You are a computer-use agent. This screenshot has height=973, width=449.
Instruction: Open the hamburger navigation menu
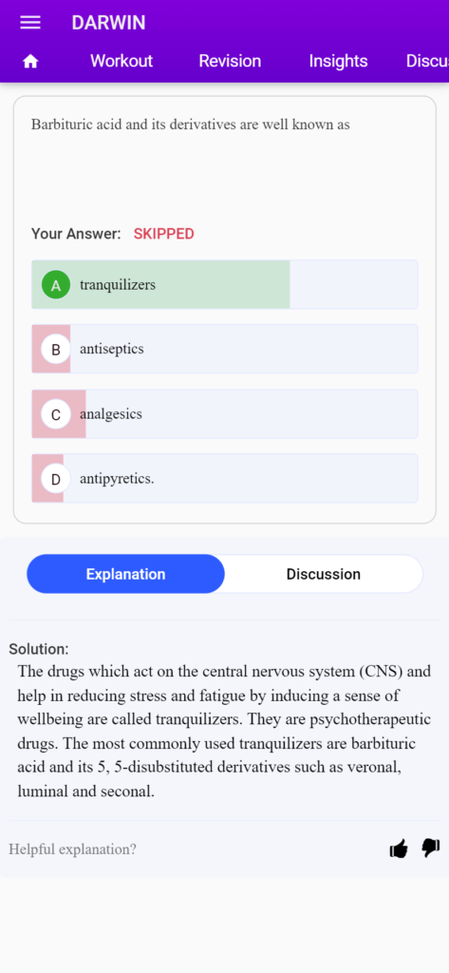tap(30, 23)
